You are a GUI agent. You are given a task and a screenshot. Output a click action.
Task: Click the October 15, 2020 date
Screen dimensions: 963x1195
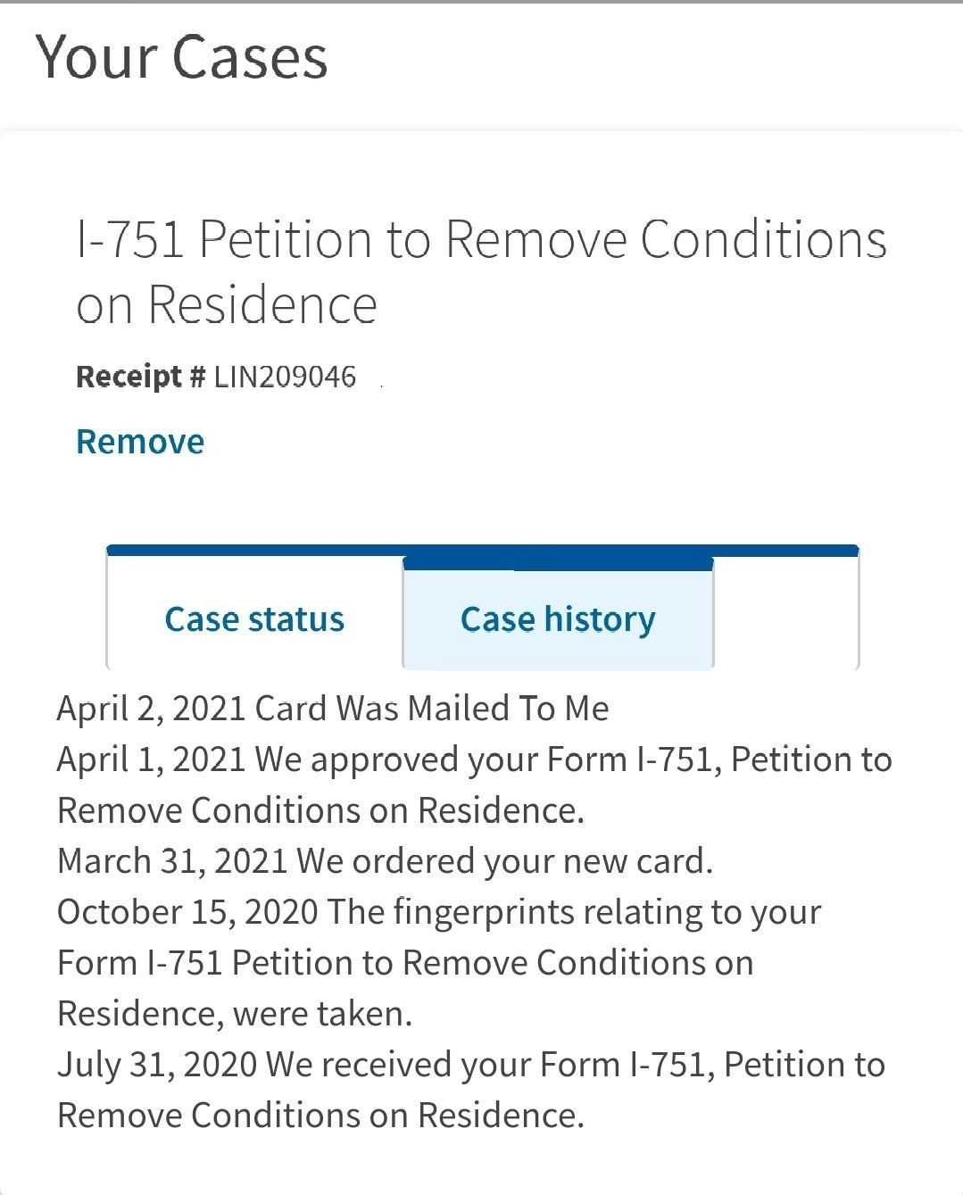(187, 912)
